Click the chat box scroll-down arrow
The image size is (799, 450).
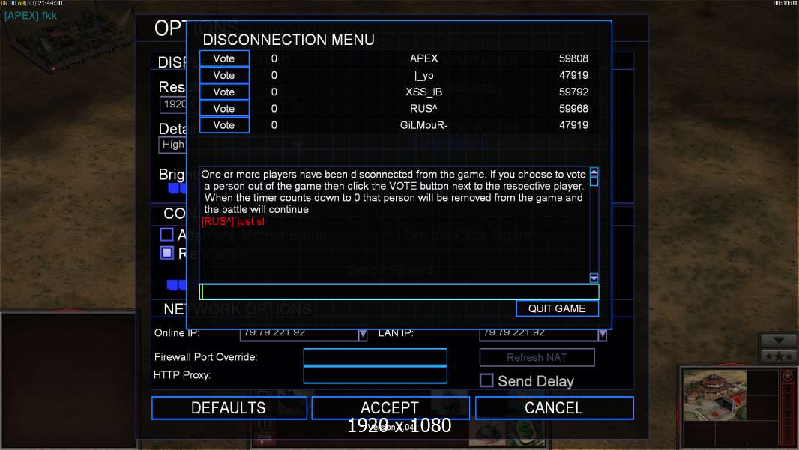[594, 277]
